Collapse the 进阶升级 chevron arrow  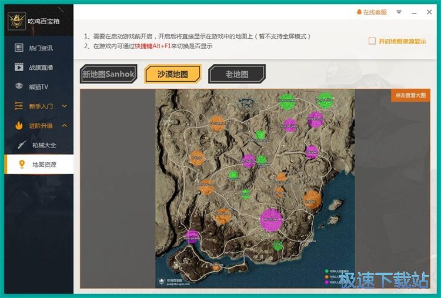(65, 125)
